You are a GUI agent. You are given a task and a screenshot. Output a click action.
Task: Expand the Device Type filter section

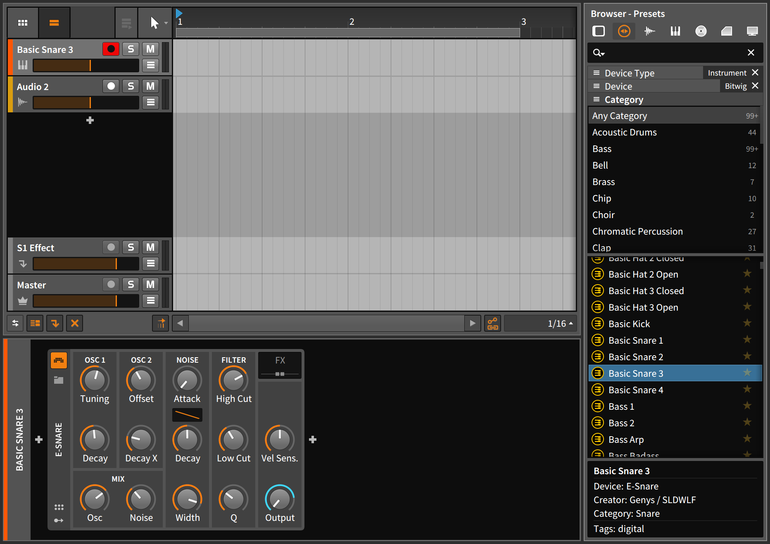(x=597, y=73)
